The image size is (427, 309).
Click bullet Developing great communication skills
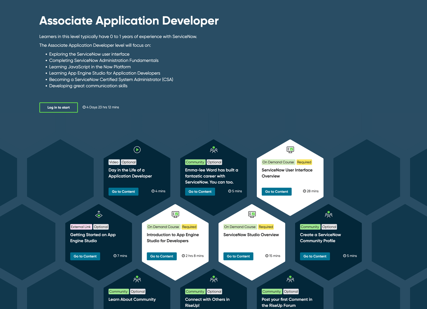coord(88,86)
